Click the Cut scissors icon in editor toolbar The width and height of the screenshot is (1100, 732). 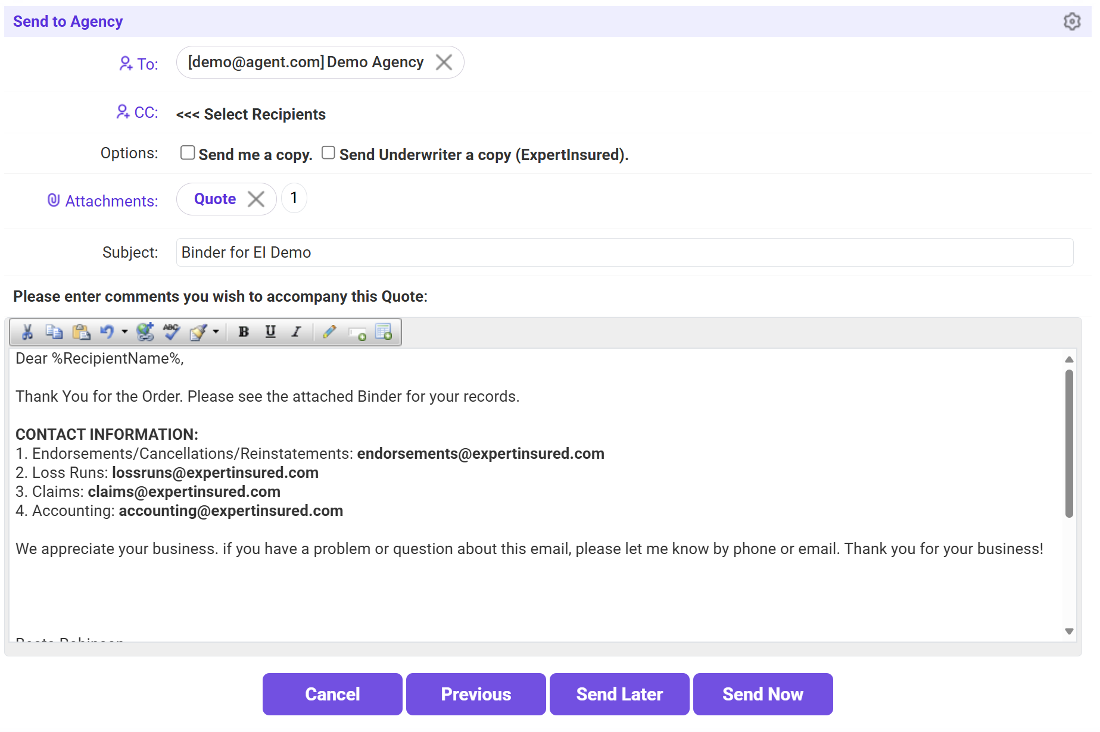27,332
